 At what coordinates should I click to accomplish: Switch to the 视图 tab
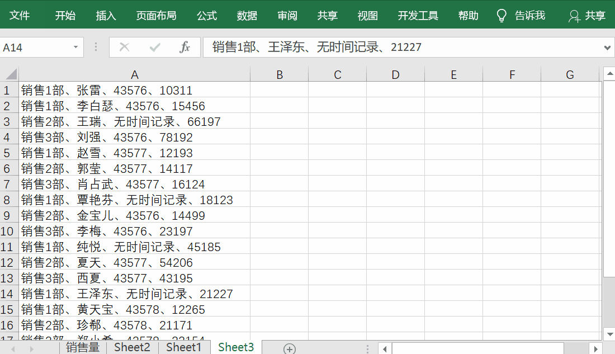367,15
